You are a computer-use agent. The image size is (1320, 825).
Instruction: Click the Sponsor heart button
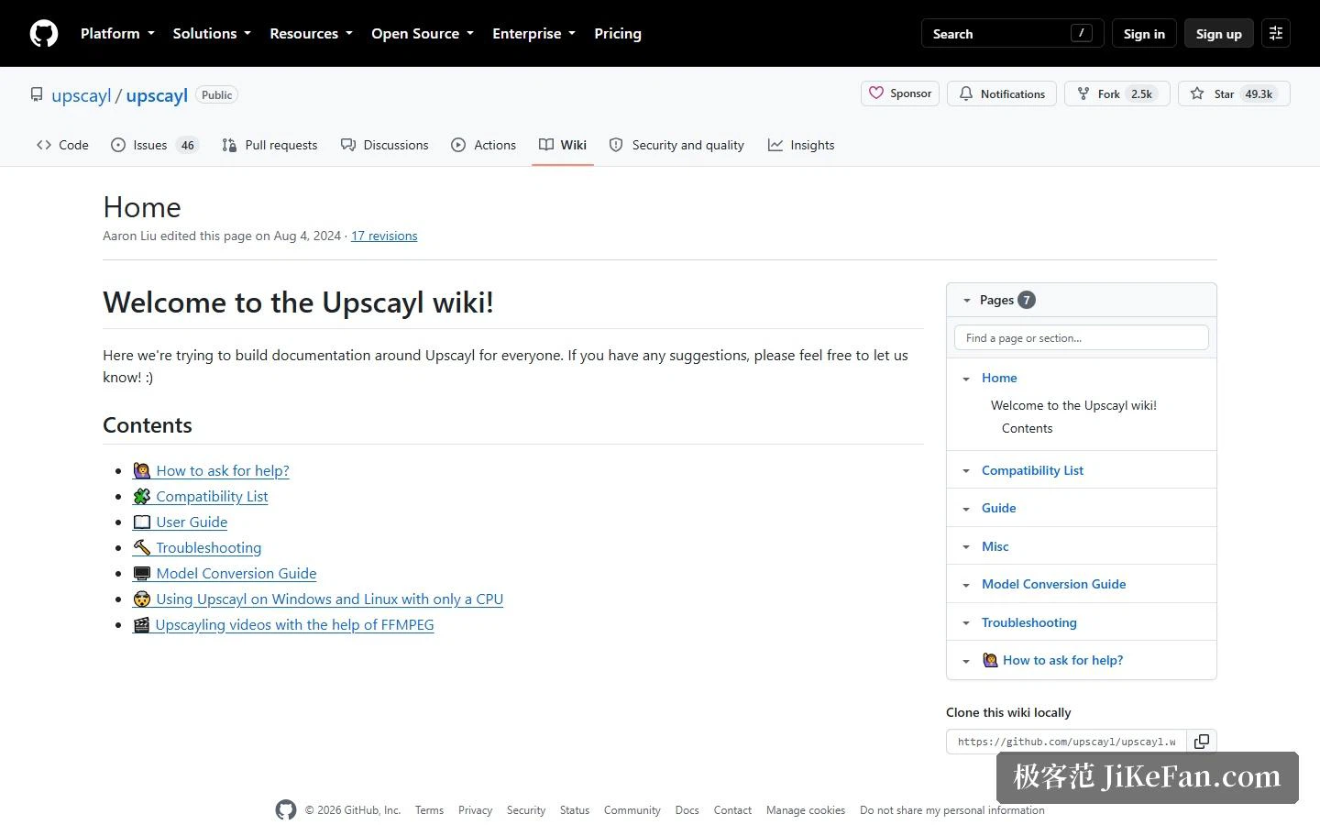click(x=900, y=93)
